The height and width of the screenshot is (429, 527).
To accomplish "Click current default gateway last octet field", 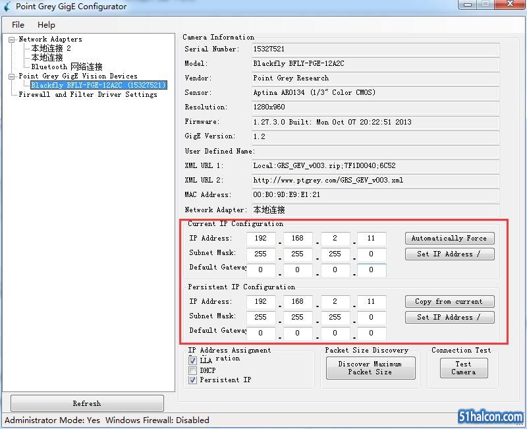I will 372,270.
